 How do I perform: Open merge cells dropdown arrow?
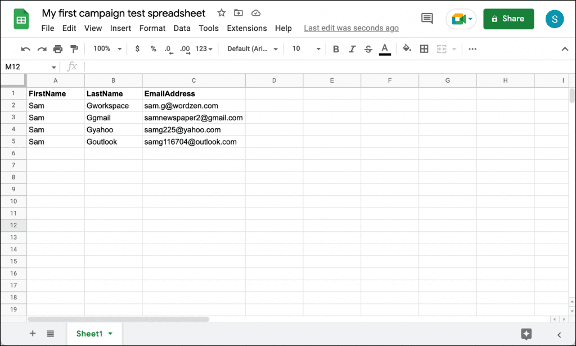click(454, 49)
